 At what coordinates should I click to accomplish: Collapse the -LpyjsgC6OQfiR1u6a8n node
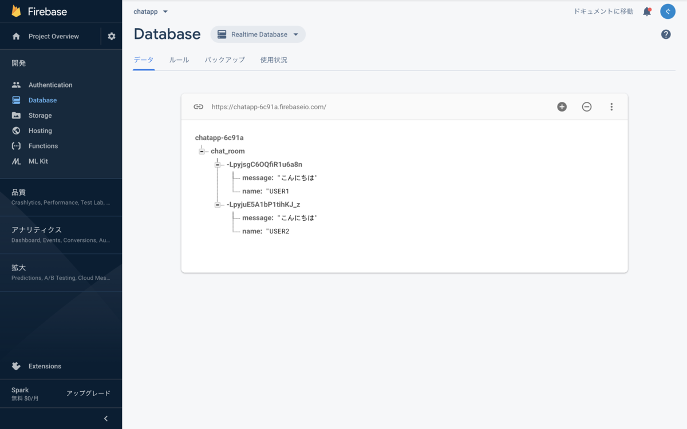pos(218,165)
